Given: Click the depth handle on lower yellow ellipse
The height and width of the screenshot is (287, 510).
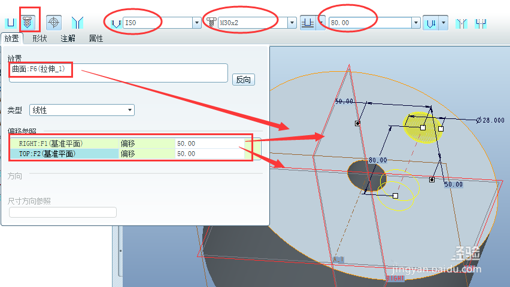Looking at the screenshot, I should click(395, 196).
